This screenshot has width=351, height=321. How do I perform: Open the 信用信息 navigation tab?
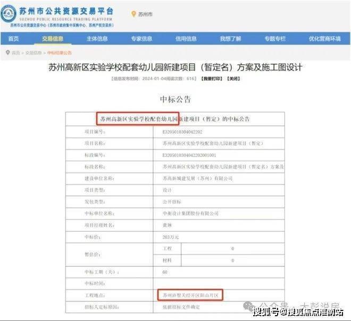(x=186, y=39)
